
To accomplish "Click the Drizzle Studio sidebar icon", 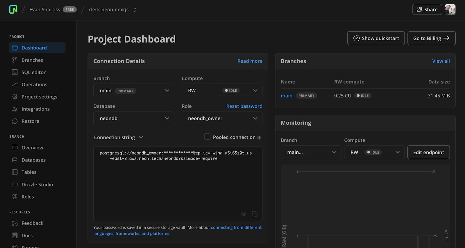I will (x=15, y=184).
